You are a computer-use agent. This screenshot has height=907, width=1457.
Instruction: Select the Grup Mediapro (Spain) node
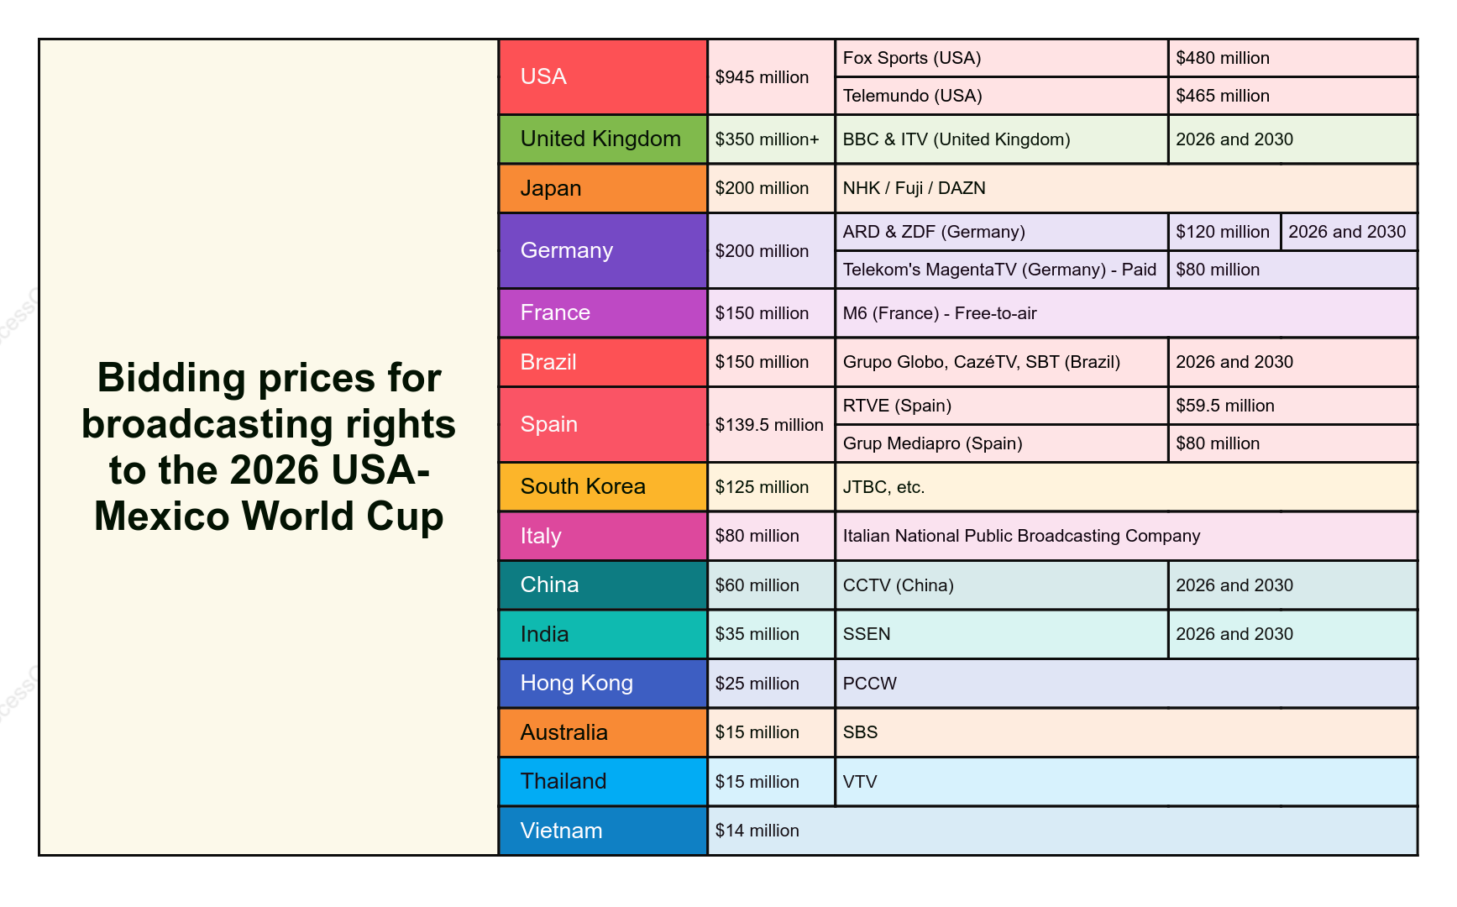(1002, 443)
